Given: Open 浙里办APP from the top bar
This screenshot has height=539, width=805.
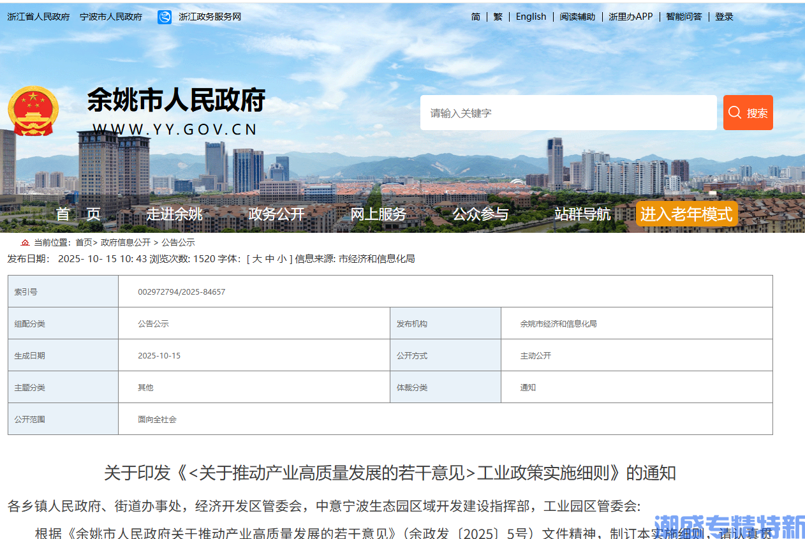Looking at the screenshot, I should 630,17.
